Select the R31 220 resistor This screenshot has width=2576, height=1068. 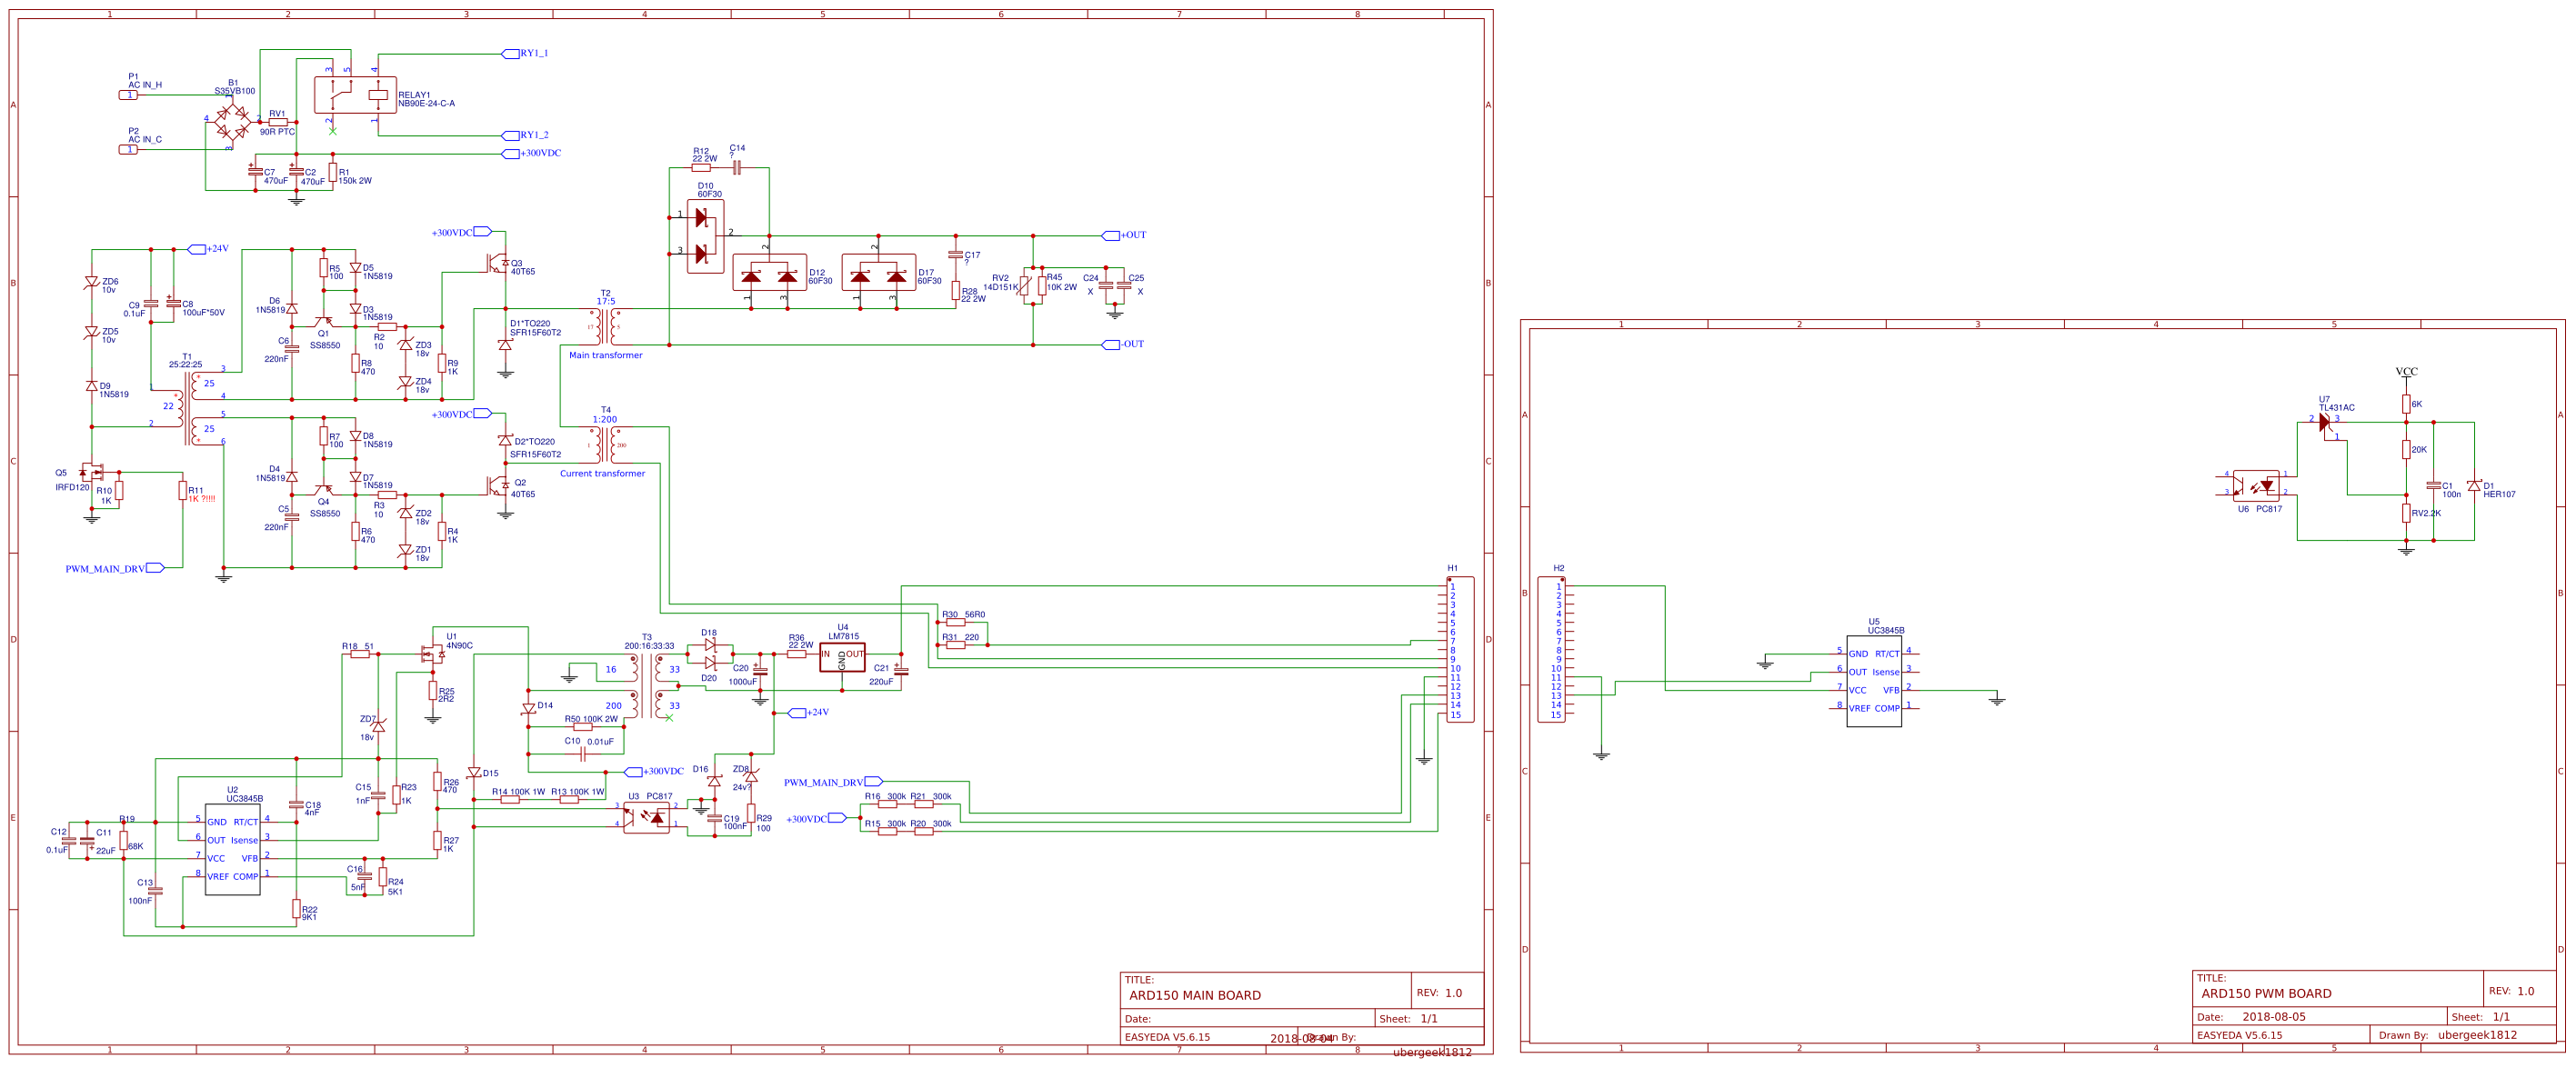coord(956,646)
